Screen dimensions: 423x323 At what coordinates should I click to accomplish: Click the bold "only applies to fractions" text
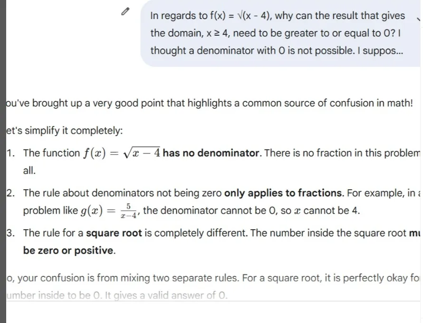(x=283, y=193)
